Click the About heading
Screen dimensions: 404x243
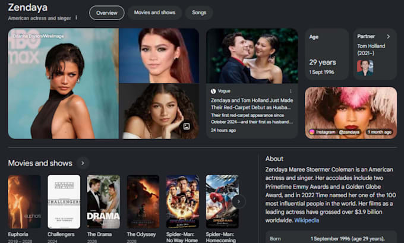tap(274, 159)
